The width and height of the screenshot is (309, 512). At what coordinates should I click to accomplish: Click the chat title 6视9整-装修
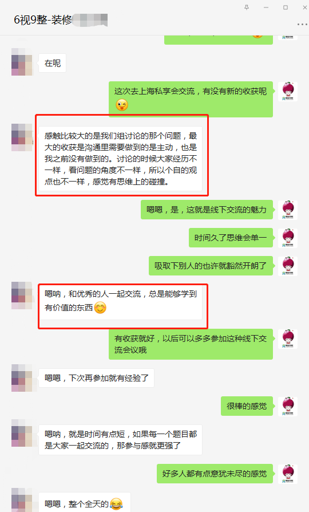coord(43,20)
